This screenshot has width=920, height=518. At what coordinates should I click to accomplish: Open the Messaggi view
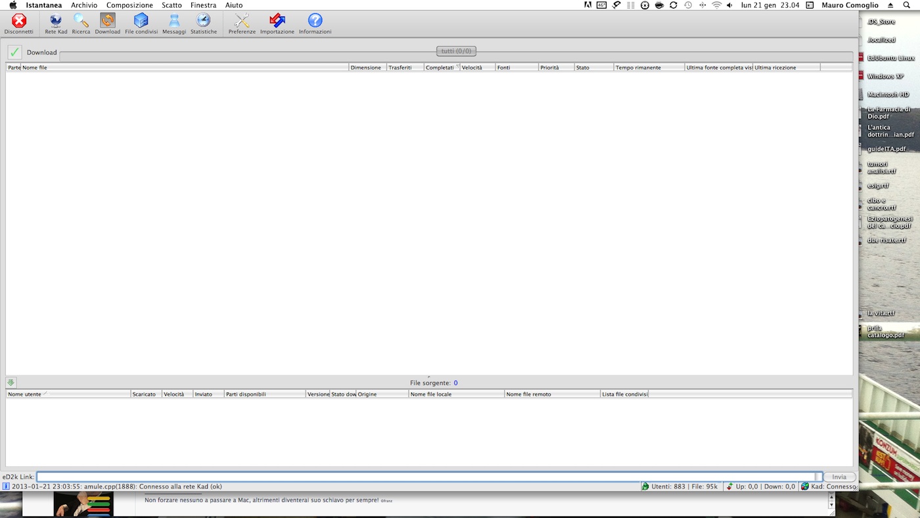(174, 24)
